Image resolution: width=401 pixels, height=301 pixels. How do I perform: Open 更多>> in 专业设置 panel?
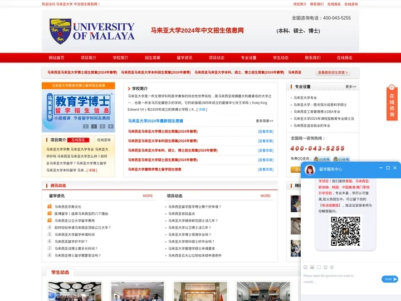click(x=351, y=87)
